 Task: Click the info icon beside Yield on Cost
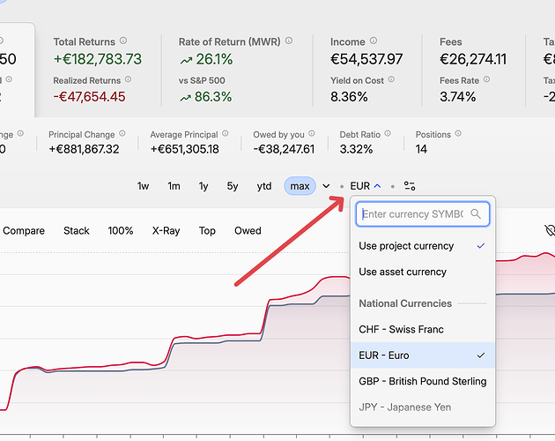pyautogui.click(x=391, y=79)
